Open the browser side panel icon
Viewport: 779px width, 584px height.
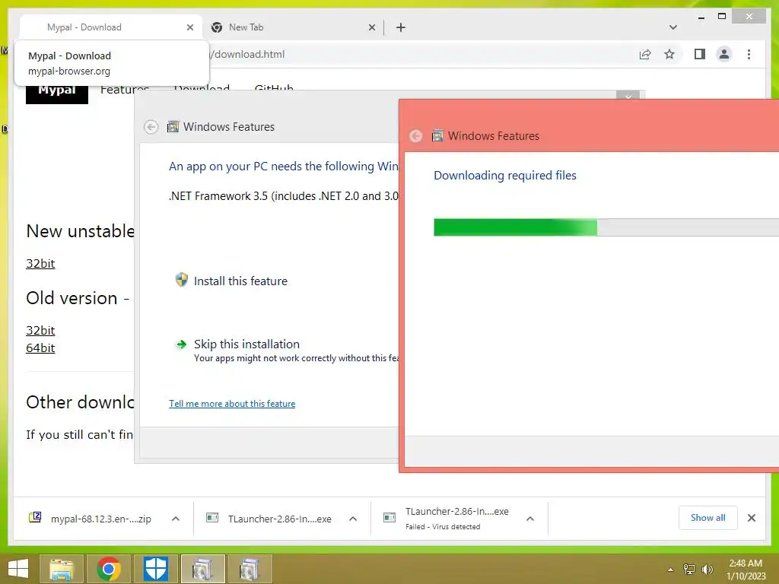700,54
